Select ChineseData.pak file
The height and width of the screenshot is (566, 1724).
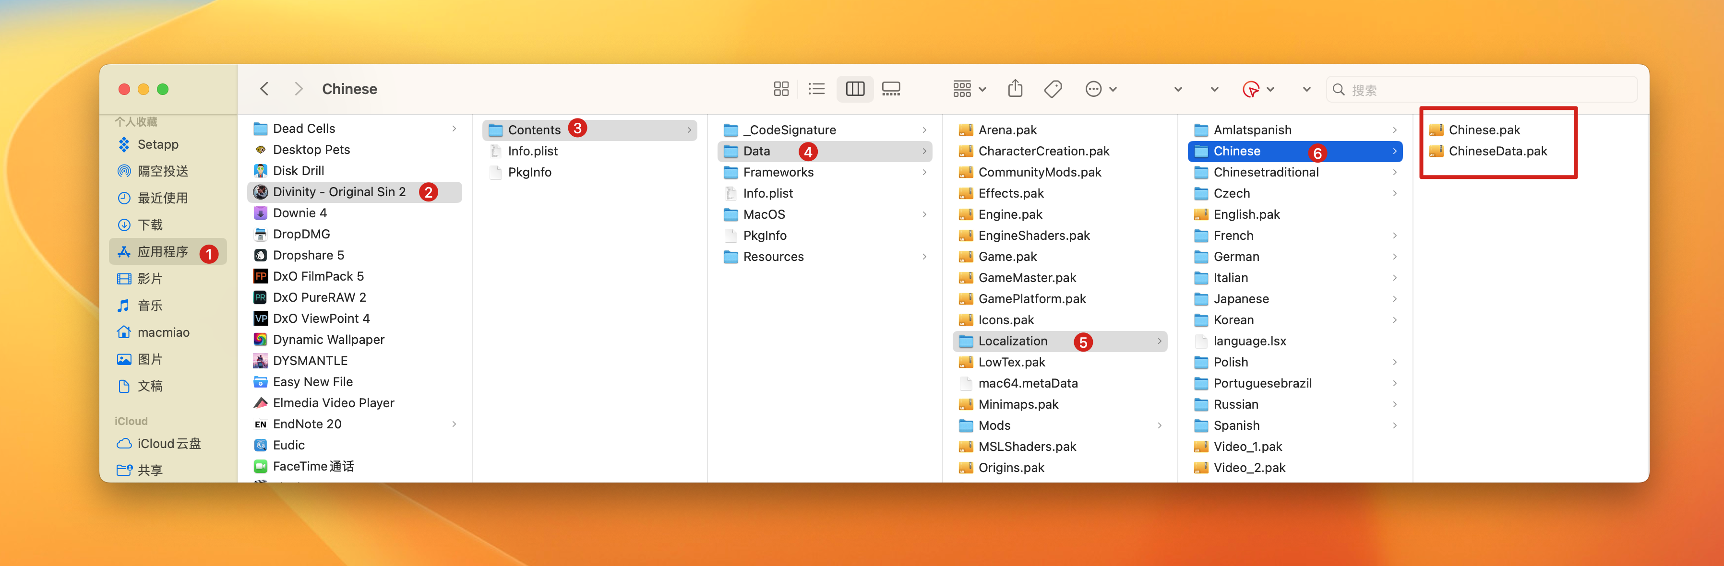[1497, 151]
